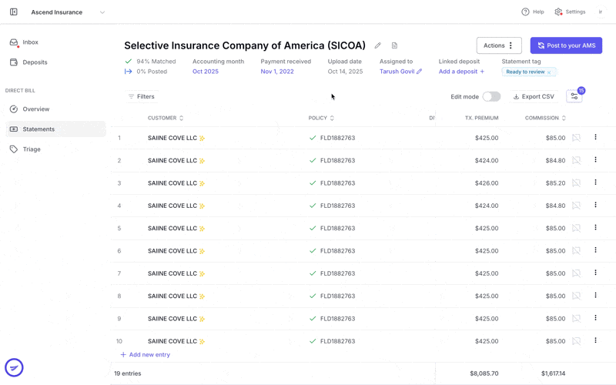Screen dimensions: 616x385
Task: Click the sparkle icon beside row 4 customer
Action: click(202, 206)
